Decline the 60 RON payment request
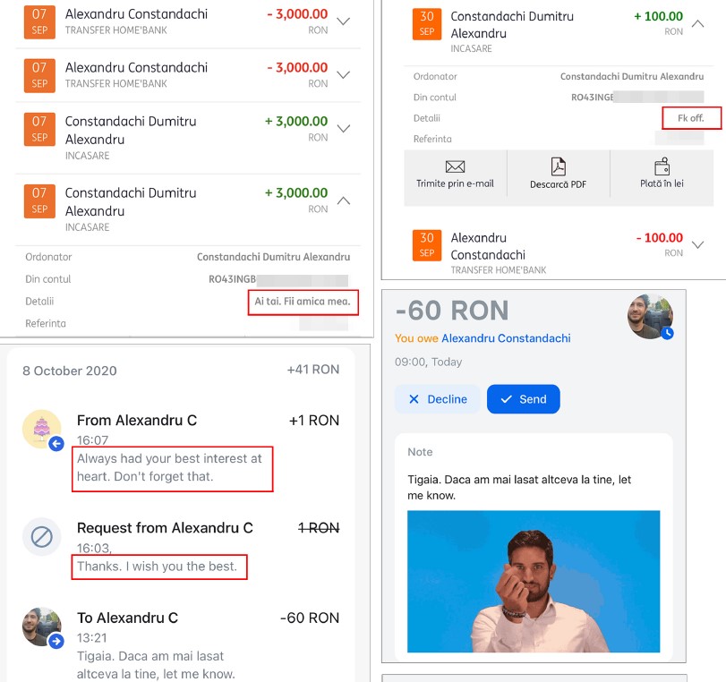The height and width of the screenshot is (682, 726). pos(438,399)
